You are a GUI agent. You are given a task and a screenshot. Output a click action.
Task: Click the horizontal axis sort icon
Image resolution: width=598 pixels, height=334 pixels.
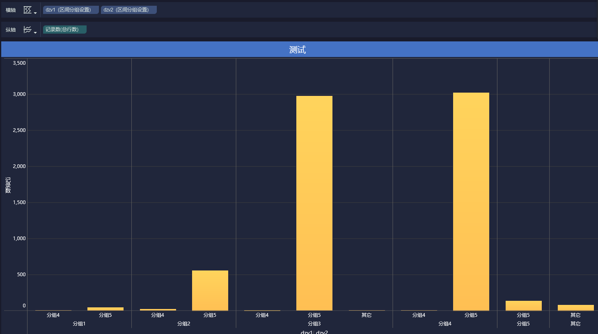27,10
